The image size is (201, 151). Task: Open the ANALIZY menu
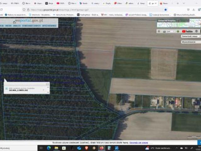17,26
